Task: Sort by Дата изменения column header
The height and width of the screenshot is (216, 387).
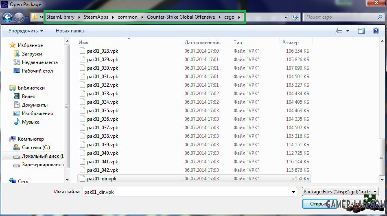Action: pos(202,43)
